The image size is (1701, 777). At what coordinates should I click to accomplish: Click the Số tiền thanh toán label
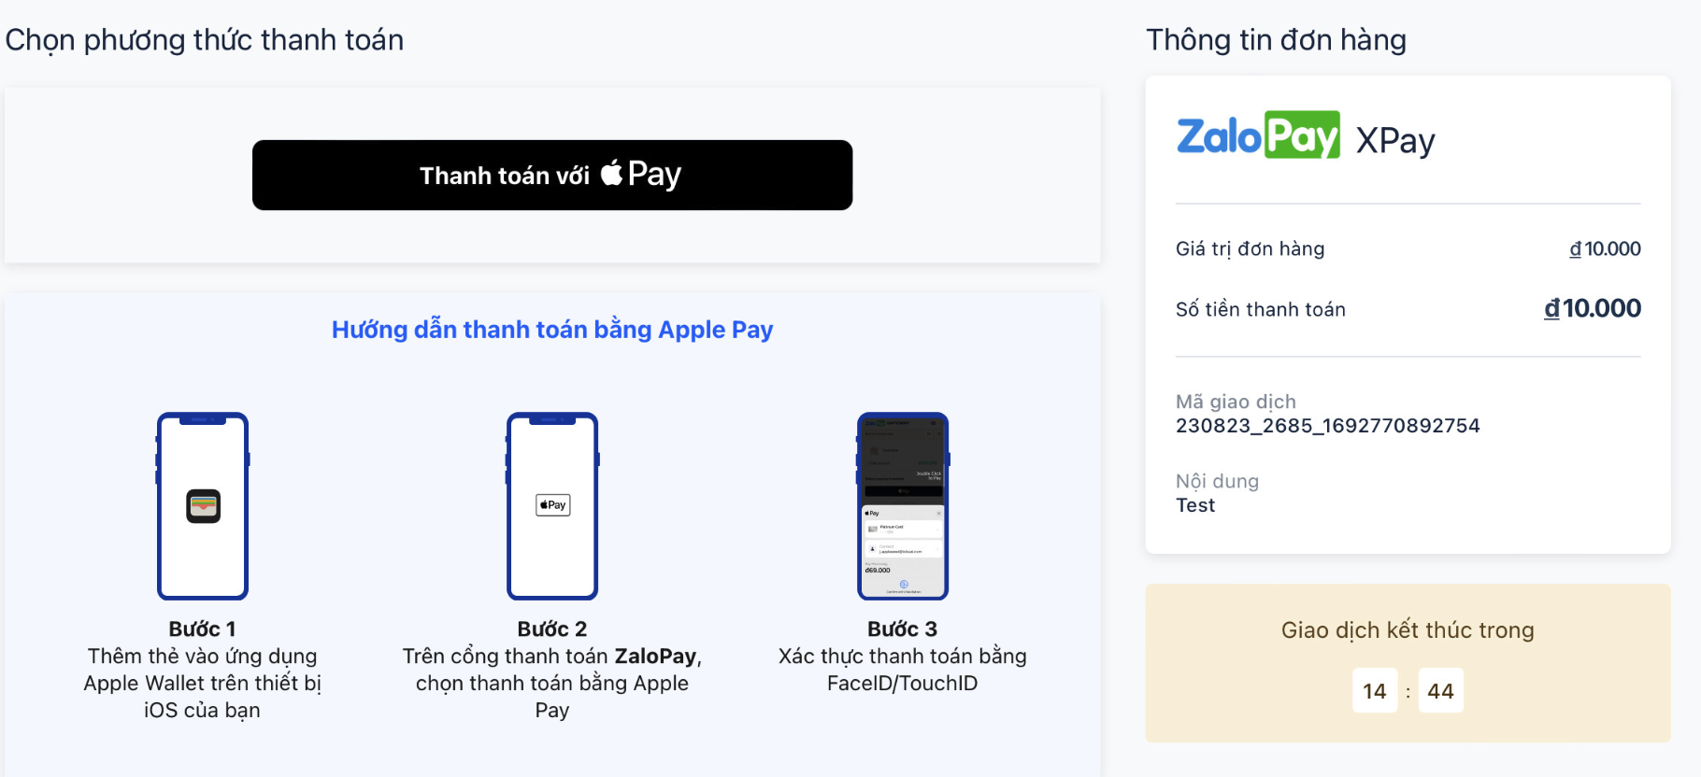[1260, 308]
